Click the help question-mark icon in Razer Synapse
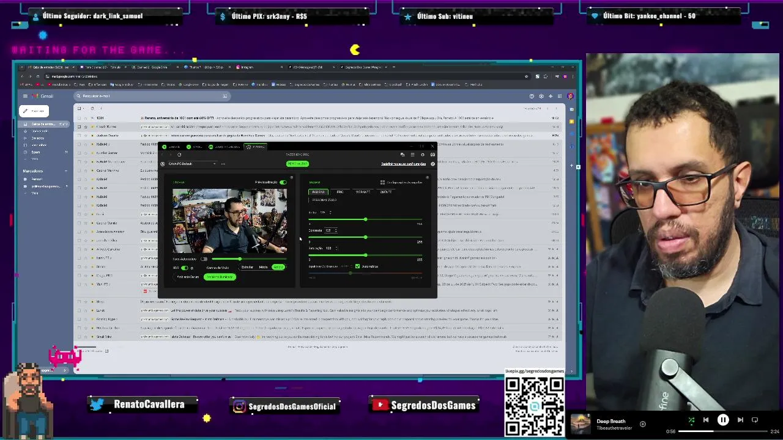The image size is (783, 440). tap(432, 164)
